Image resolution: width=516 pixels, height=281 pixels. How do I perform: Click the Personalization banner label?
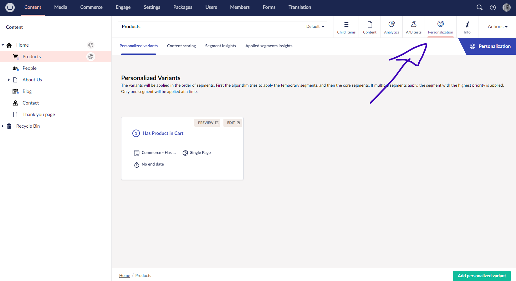(494, 46)
